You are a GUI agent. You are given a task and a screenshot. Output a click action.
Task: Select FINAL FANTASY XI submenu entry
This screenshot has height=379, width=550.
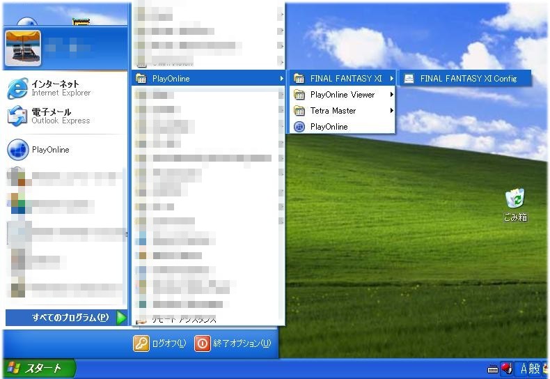coord(342,79)
